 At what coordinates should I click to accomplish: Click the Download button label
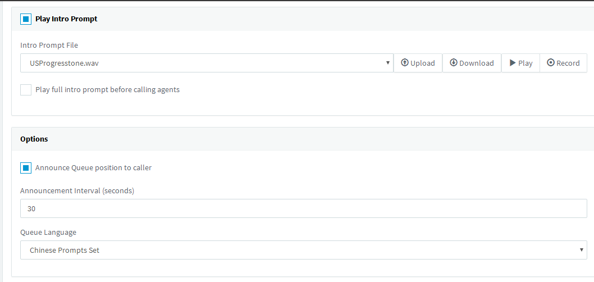[477, 63]
